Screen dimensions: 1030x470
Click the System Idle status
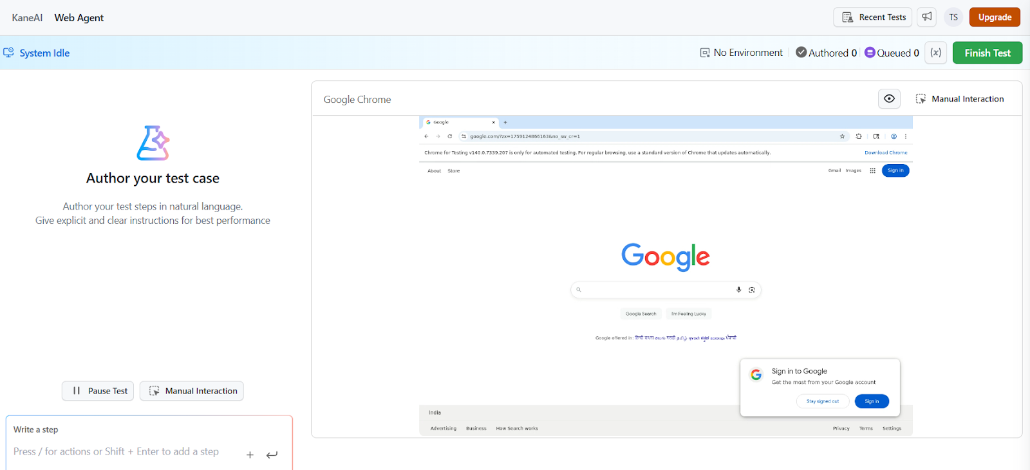(x=37, y=53)
